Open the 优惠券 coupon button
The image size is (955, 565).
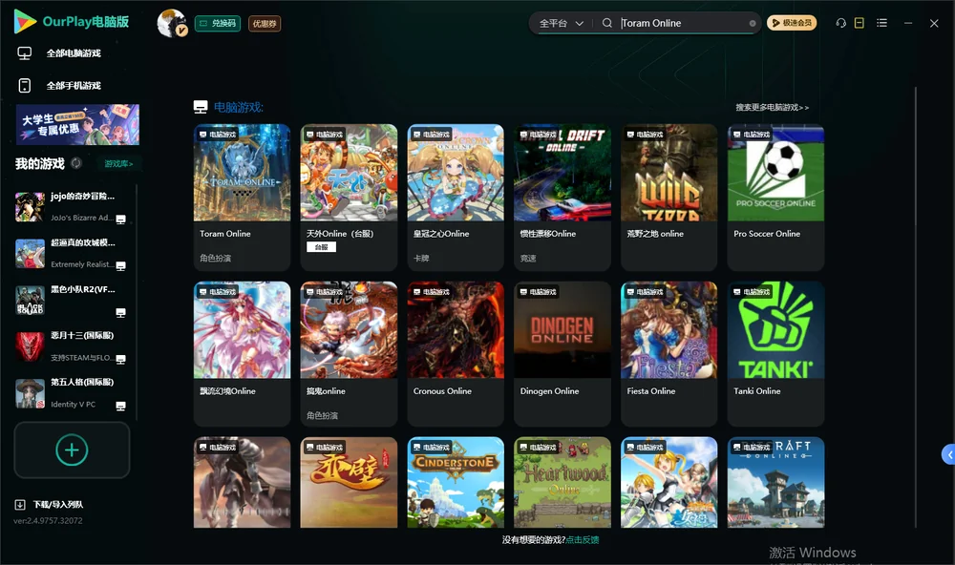265,23
